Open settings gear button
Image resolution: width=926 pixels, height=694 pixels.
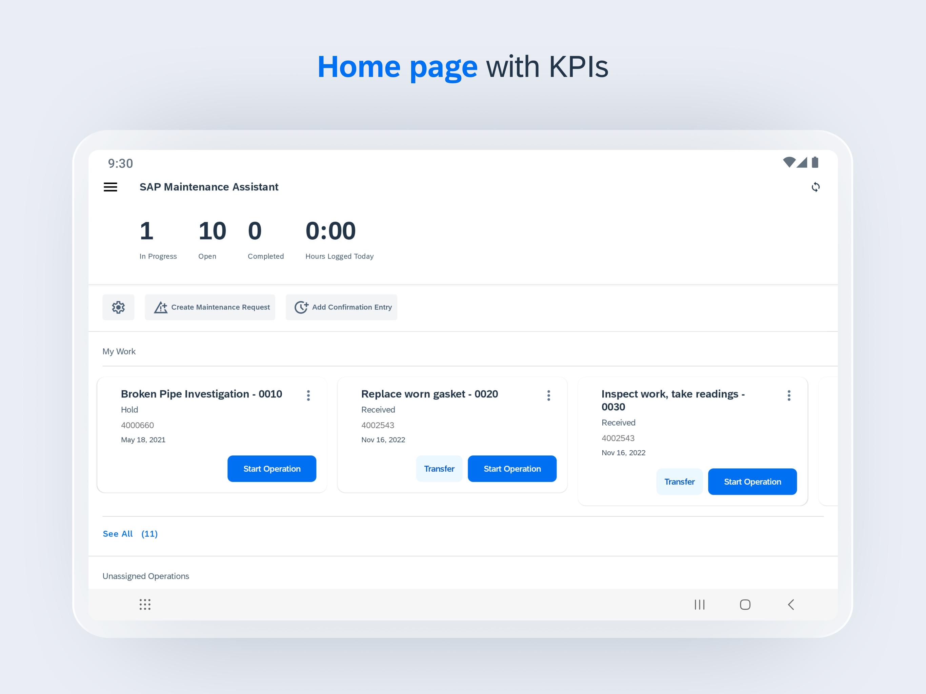[x=119, y=307]
